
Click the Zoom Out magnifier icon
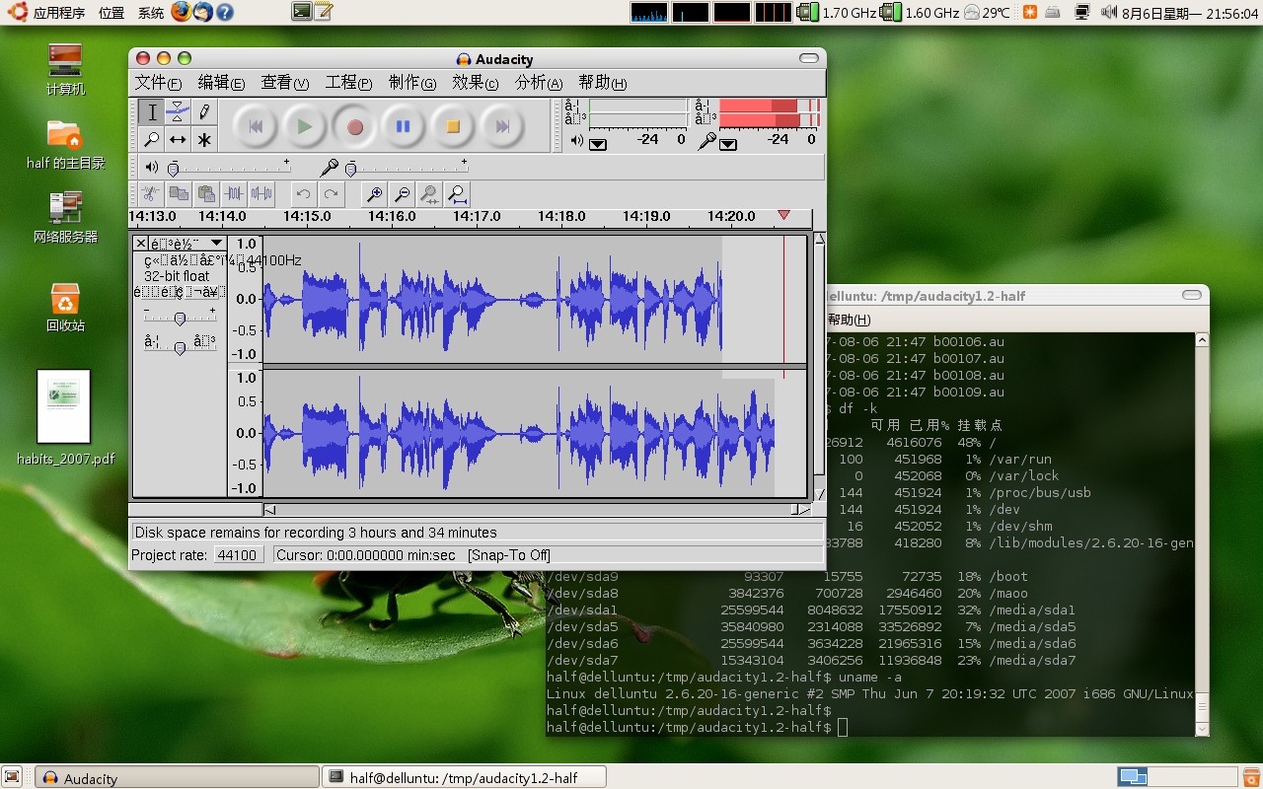(402, 194)
